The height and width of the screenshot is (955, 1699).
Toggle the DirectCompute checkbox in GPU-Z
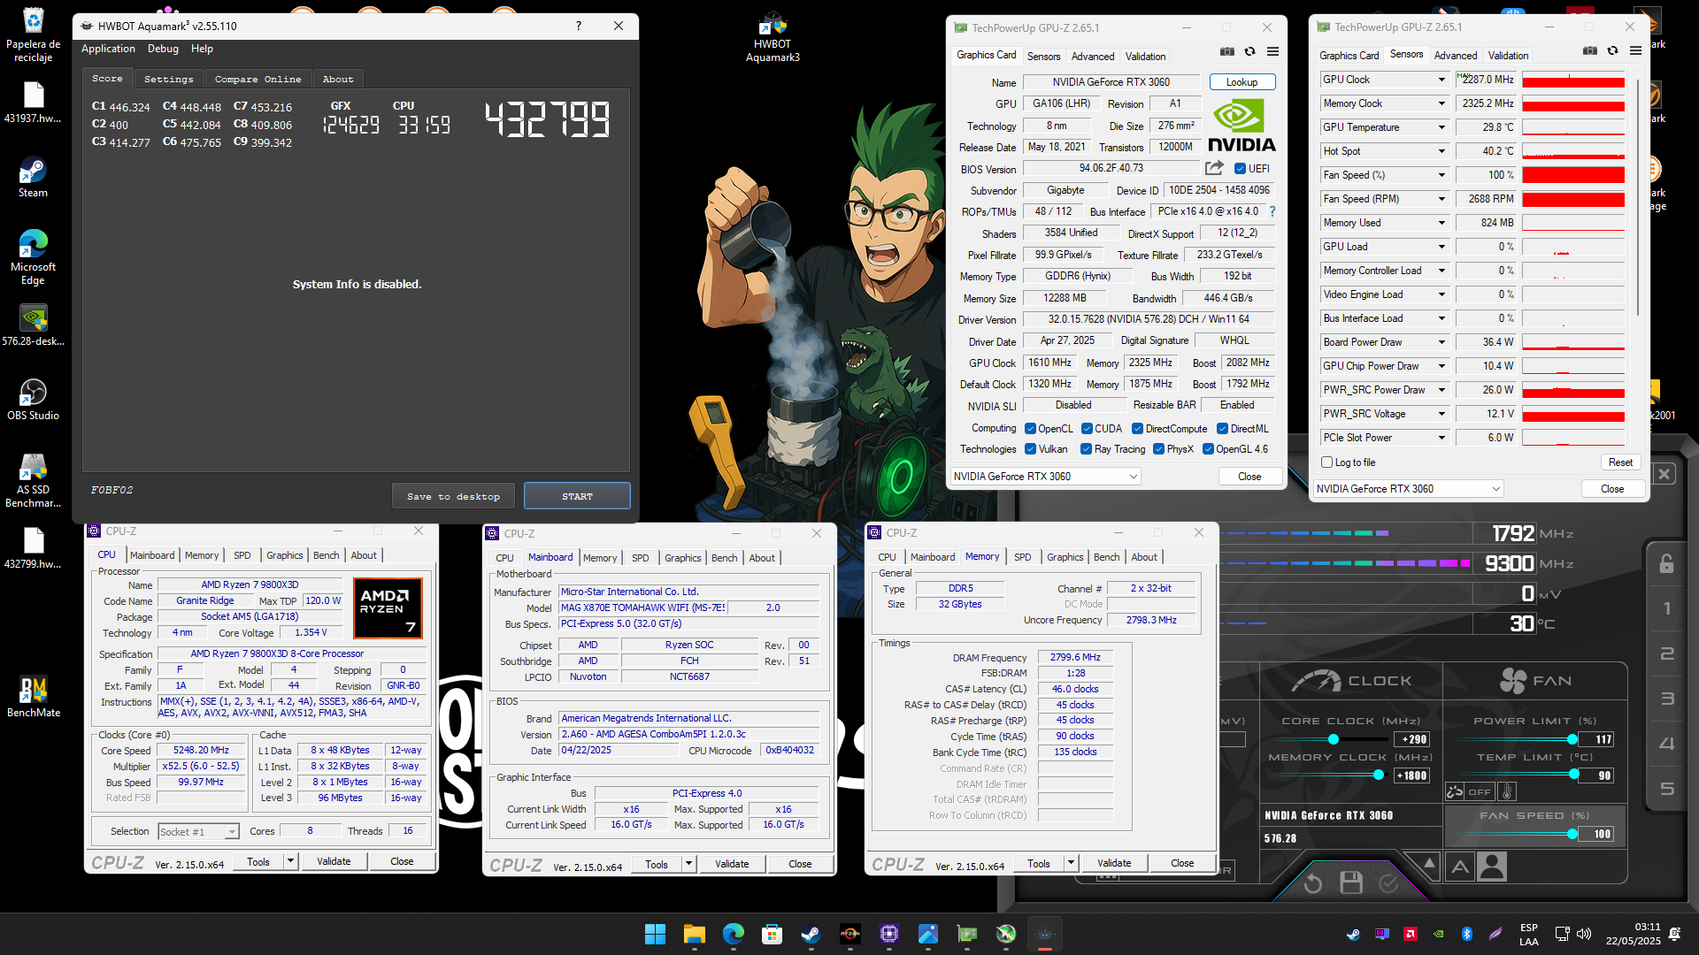[x=1138, y=428]
